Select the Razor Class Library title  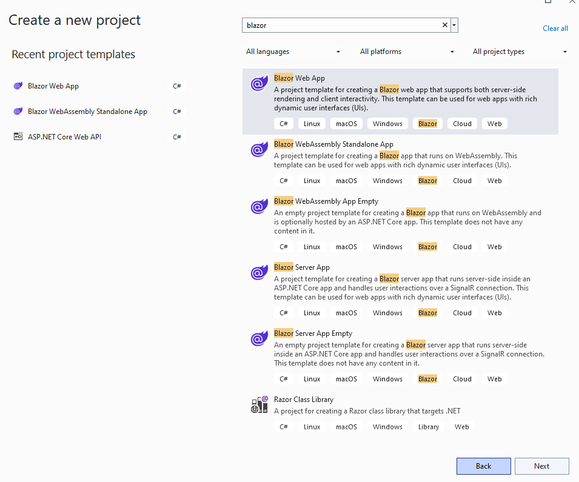[x=304, y=400]
